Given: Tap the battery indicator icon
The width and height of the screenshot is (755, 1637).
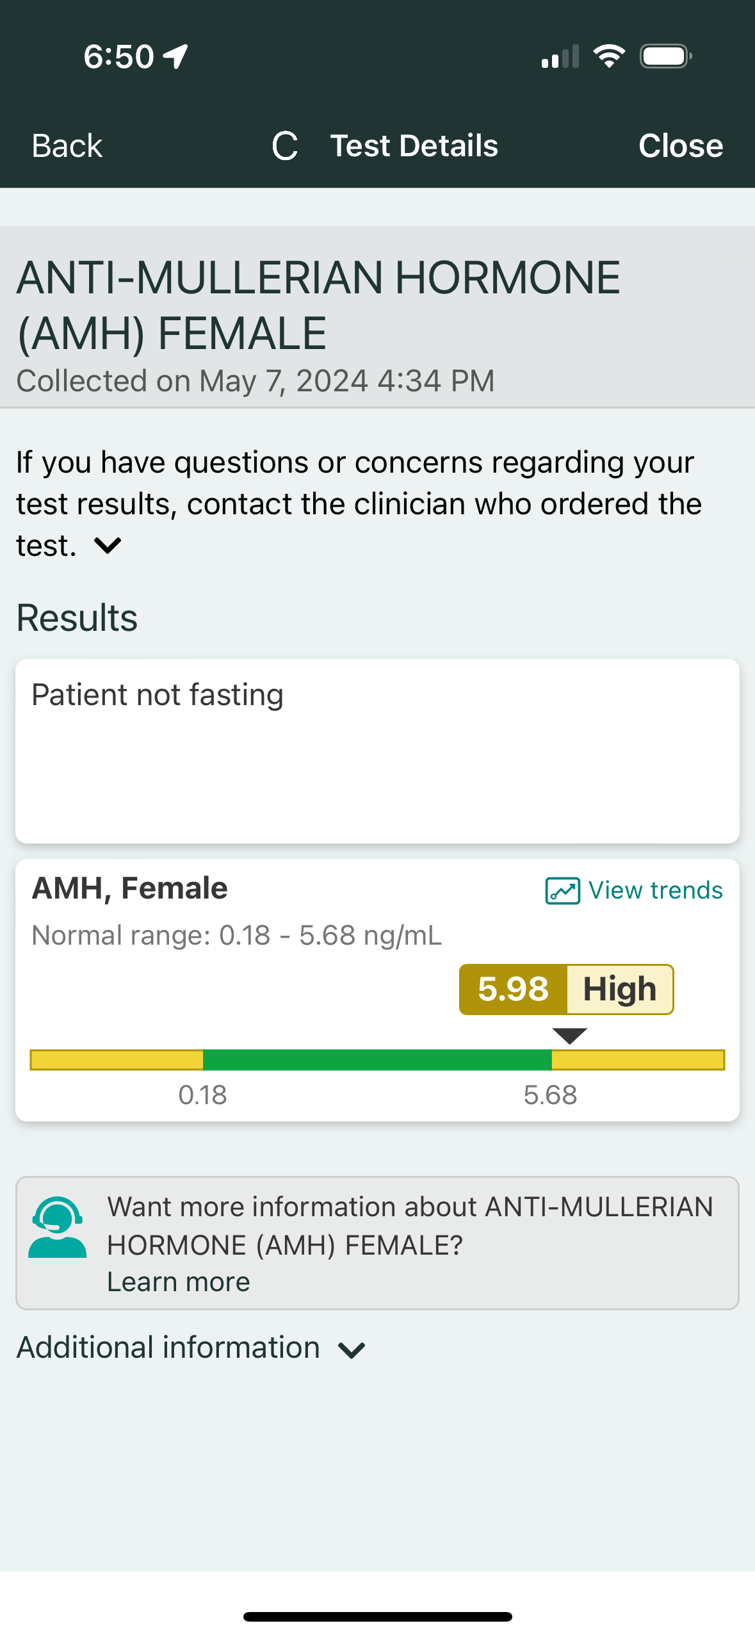Looking at the screenshot, I should pyautogui.click(x=665, y=56).
